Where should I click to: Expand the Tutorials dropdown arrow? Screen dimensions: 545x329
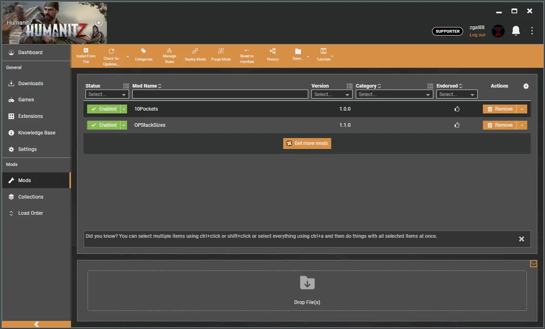point(332,56)
